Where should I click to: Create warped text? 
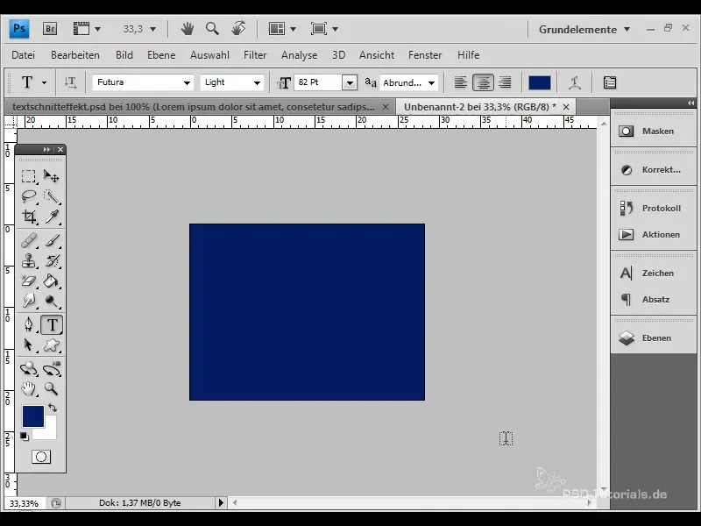575,82
